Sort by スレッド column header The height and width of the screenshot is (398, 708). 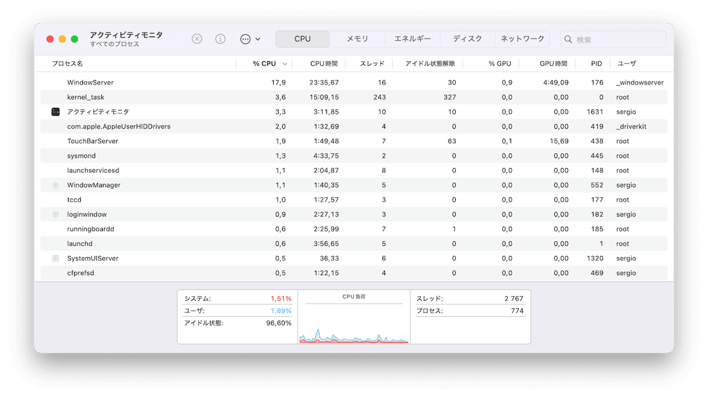[371, 63]
